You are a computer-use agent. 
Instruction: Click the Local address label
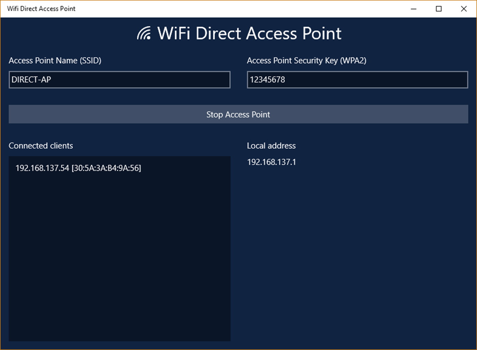(x=271, y=146)
